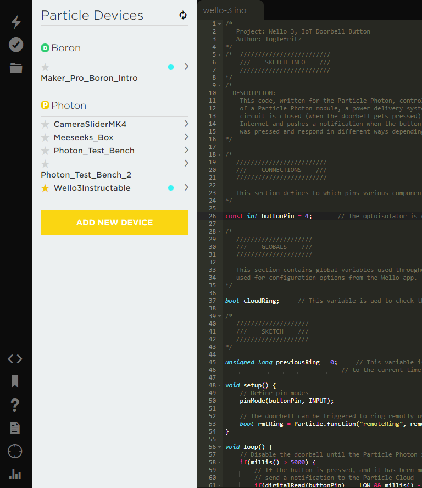
Task: Star the CameraSliderMK4 device
Action: tap(45, 124)
